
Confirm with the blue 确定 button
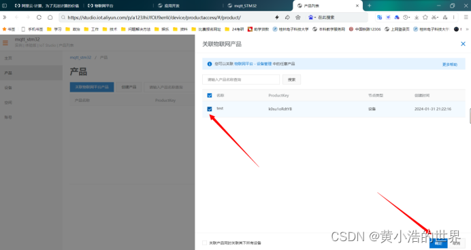(438, 243)
